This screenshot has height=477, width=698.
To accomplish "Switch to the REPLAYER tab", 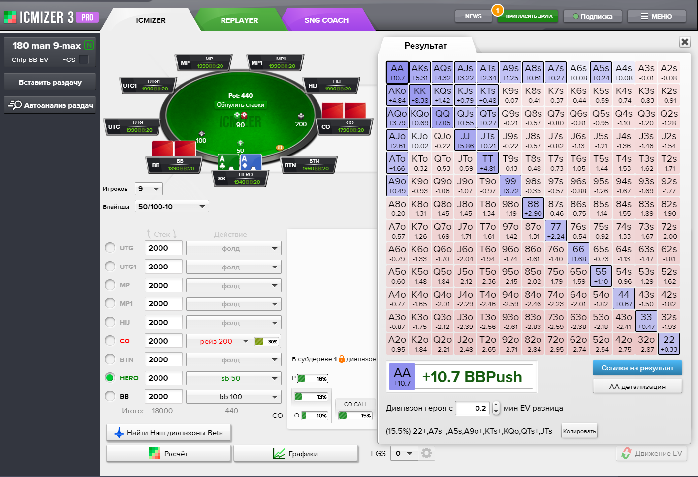I will pos(239,20).
